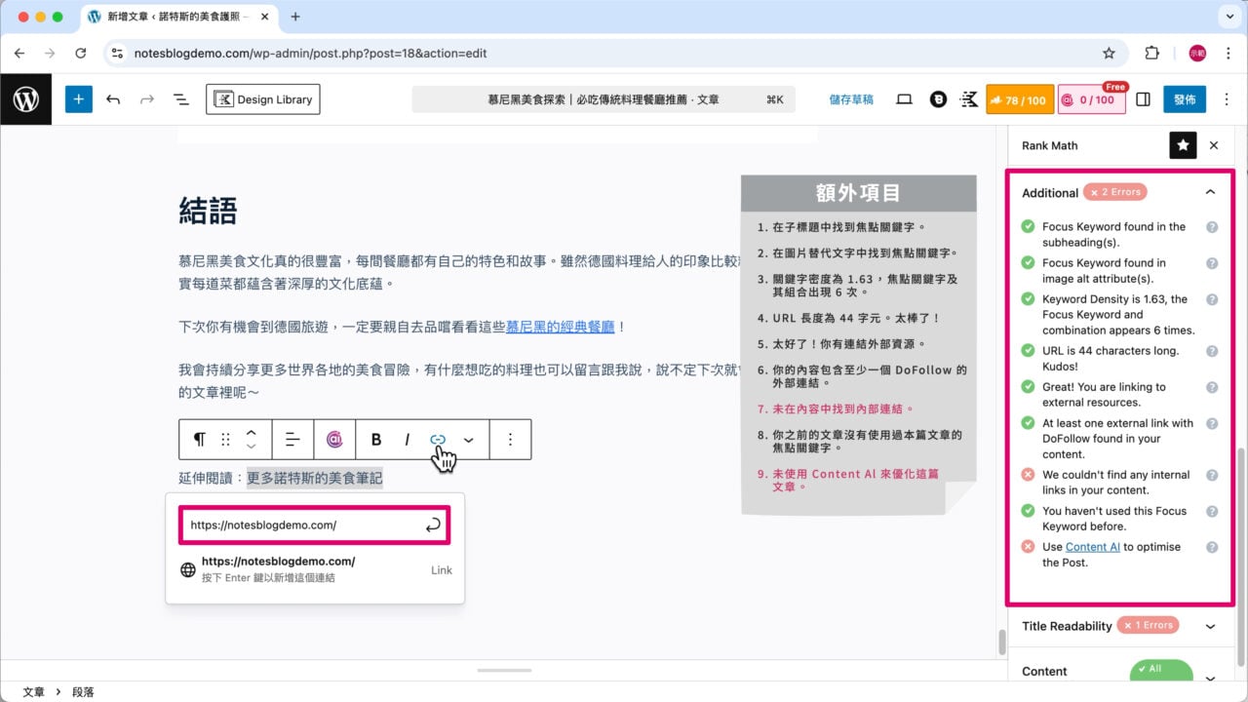The width and height of the screenshot is (1248, 702).
Task: Undo the last change in the editor
Action: click(x=112, y=98)
